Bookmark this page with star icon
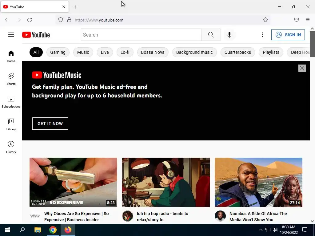This screenshot has height=236, width=315. click(x=265, y=20)
